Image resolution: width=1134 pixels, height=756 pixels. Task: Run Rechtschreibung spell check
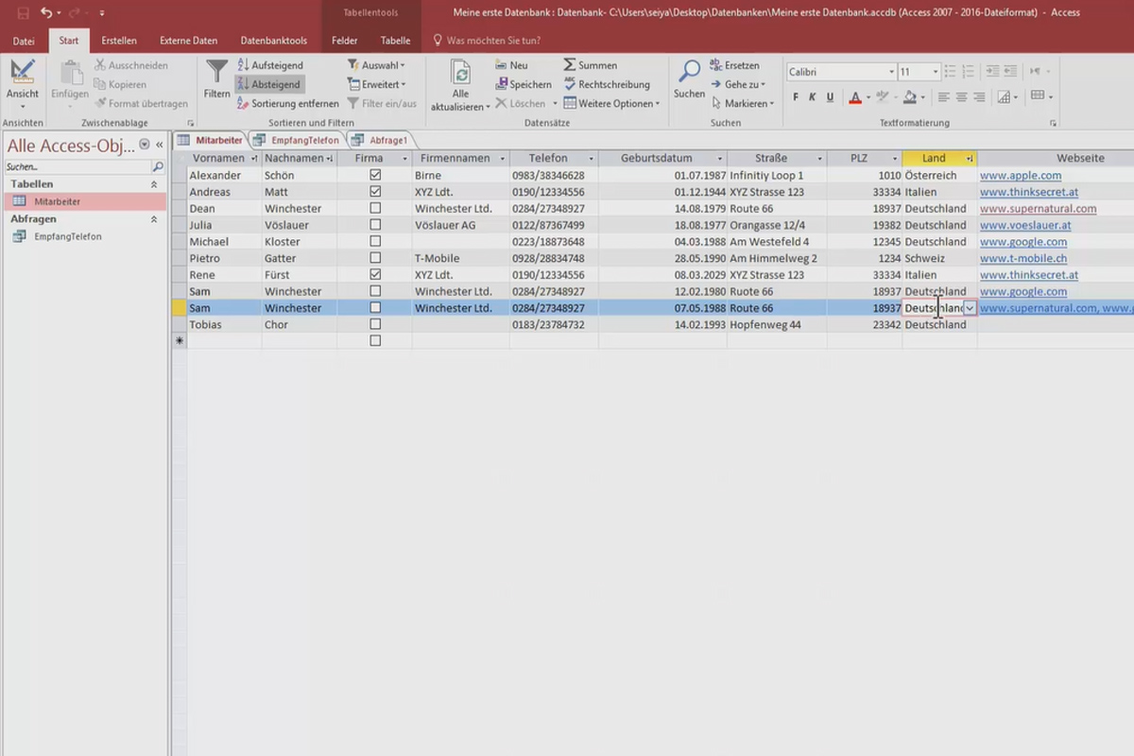[x=607, y=84]
